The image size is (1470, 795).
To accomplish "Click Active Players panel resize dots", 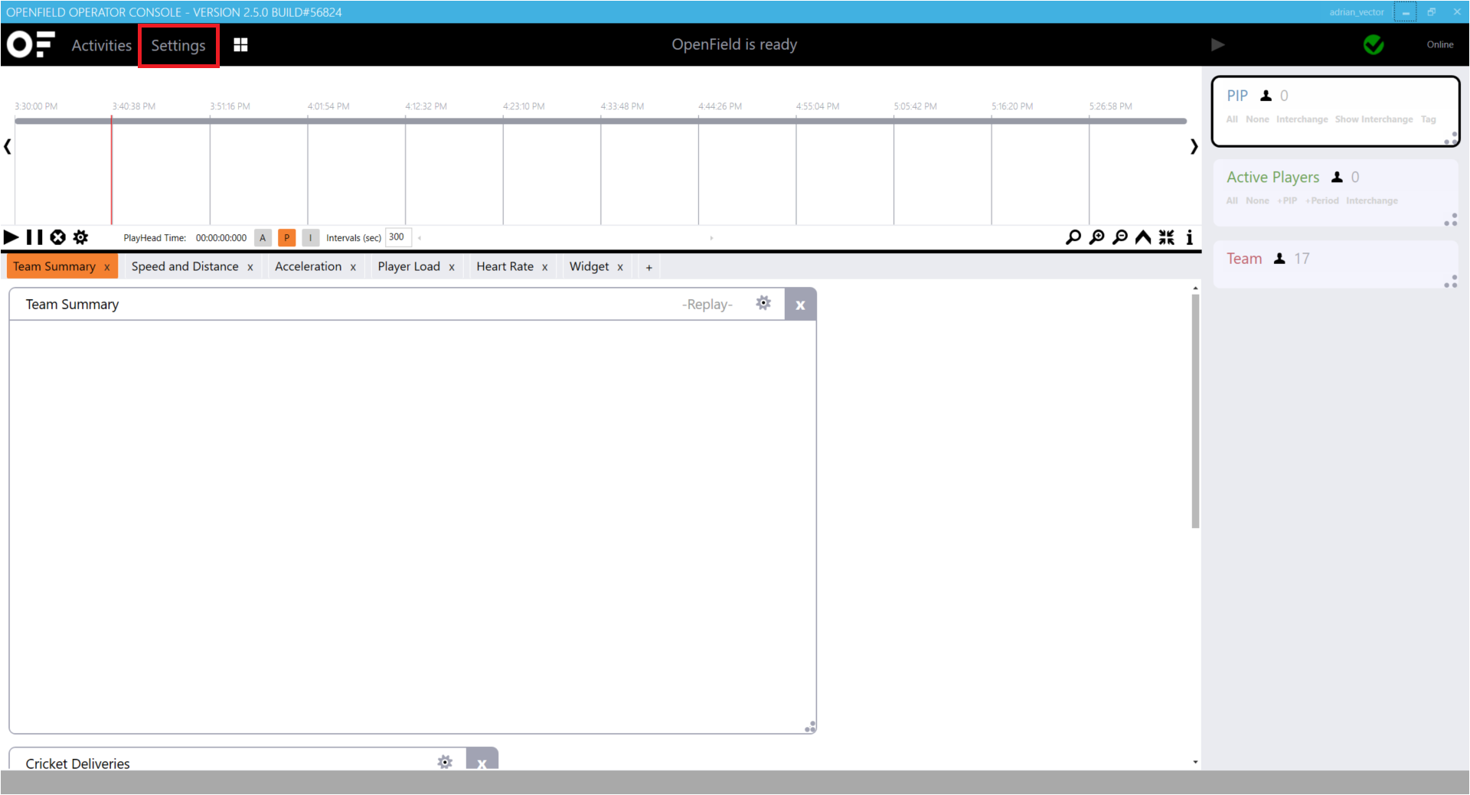I will (1451, 220).
